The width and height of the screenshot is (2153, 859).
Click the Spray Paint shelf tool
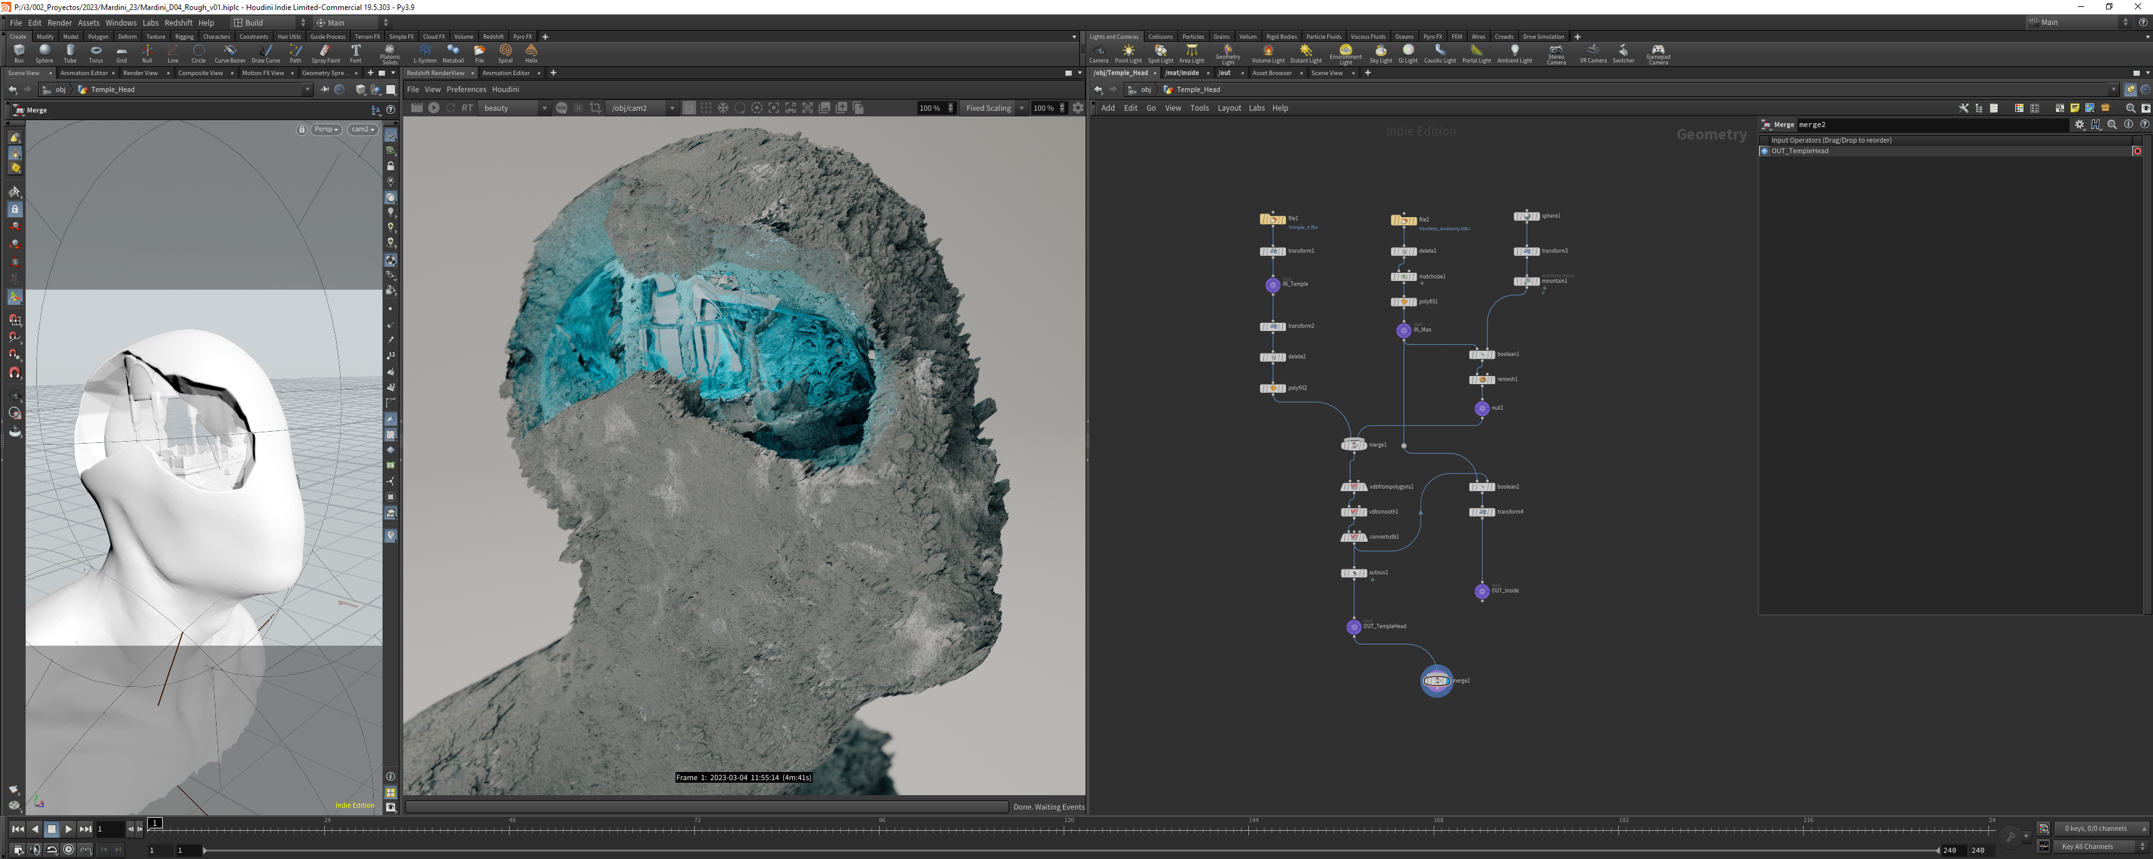click(325, 53)
